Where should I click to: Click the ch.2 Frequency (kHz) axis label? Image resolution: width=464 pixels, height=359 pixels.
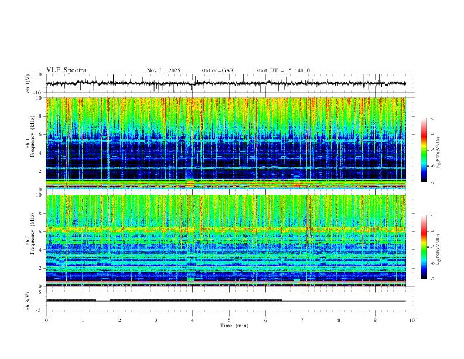[30, 233]
